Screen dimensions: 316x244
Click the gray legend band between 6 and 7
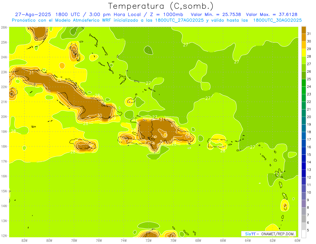tap(304, 219)
